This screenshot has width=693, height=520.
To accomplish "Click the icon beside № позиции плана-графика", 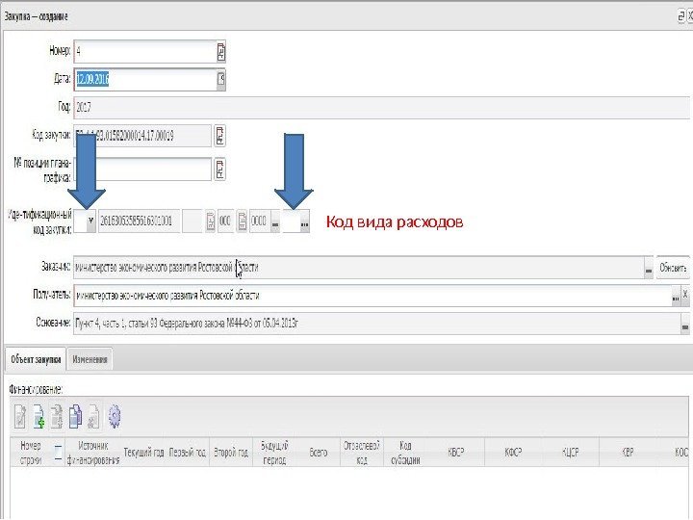I will (x=220, y=169).
